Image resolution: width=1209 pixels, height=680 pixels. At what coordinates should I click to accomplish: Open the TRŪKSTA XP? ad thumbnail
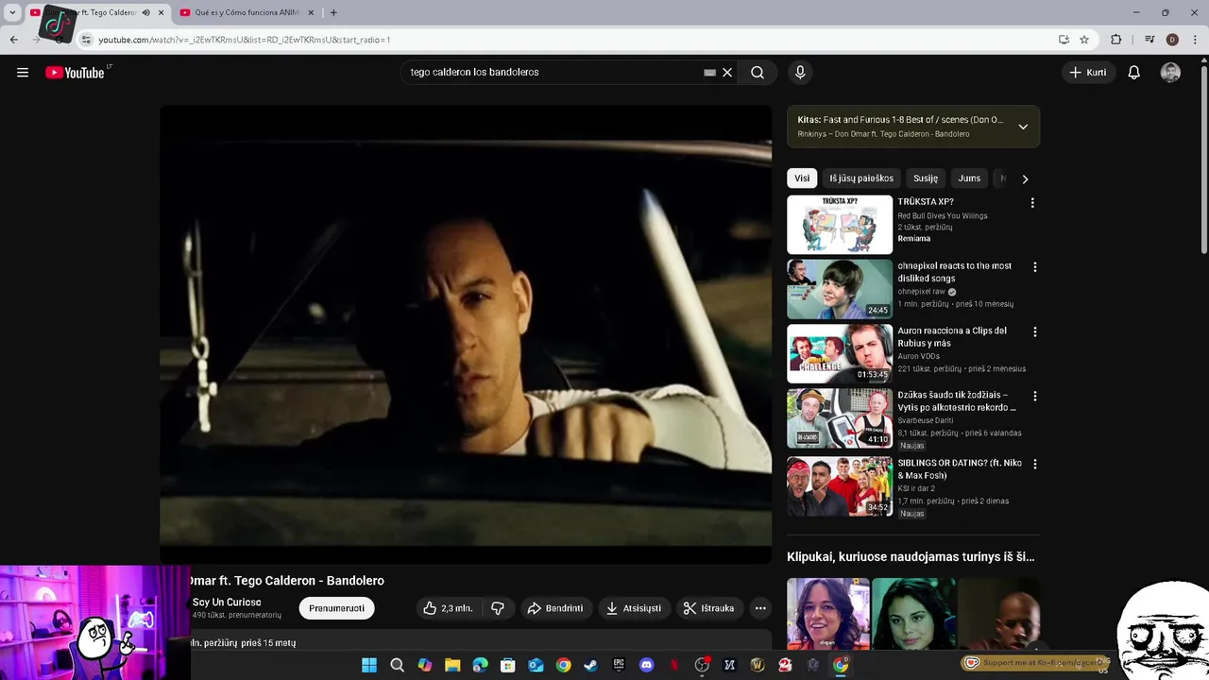[x=840, y=225]
